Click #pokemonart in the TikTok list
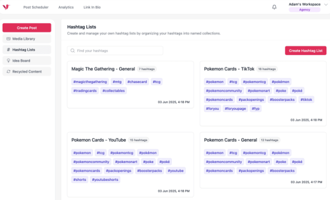The width and height of the screenshot is (330, 200). [x=258, y=91]
